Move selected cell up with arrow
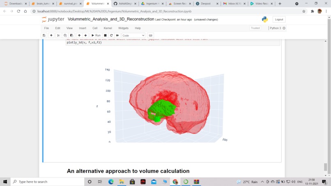The width and height of the screenshot is (331, 186). 79,35
